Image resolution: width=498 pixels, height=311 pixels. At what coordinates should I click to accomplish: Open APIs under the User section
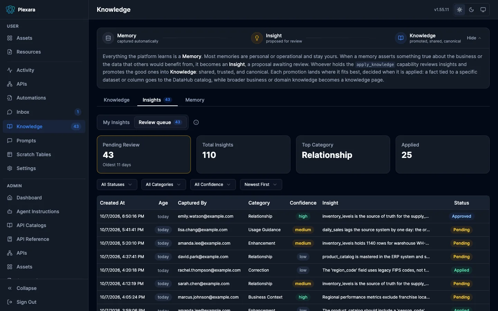point(44,84)
